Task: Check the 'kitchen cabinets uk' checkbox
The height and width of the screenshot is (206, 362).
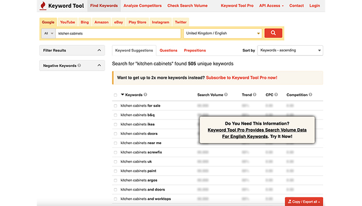Action: 115,162
